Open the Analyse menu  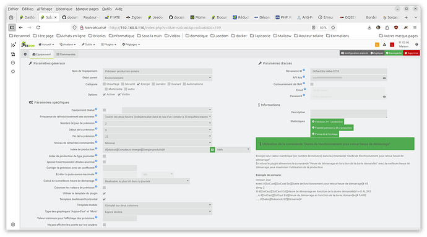pos(67,45)
